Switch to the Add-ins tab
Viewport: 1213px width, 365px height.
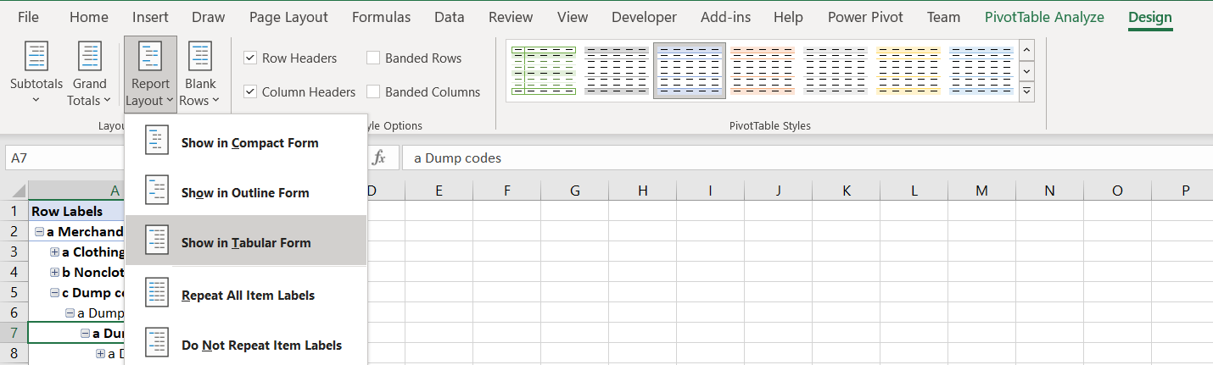coord(725,17)
